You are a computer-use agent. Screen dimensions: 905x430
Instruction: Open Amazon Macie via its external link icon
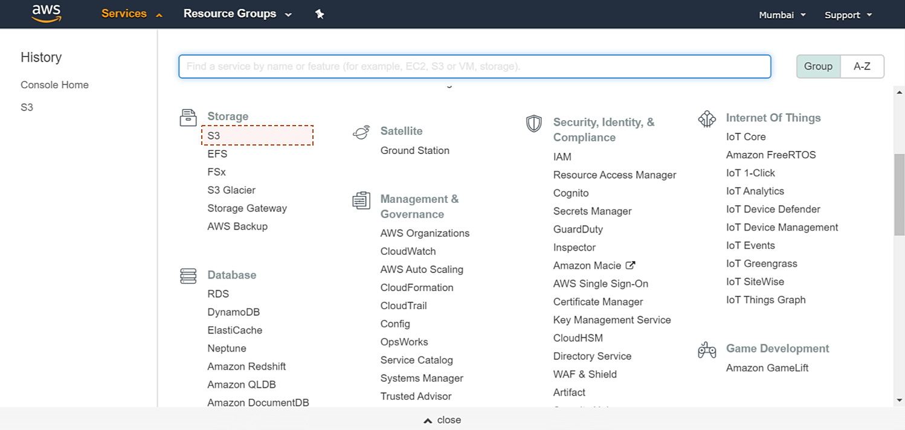point(631,265)
